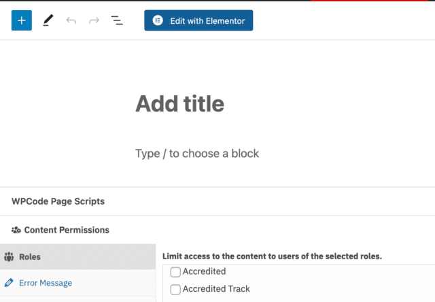Viewport: 435px width, 302px height.
Task: Click the Roles group icon
Action: click(x=10, y=257)
